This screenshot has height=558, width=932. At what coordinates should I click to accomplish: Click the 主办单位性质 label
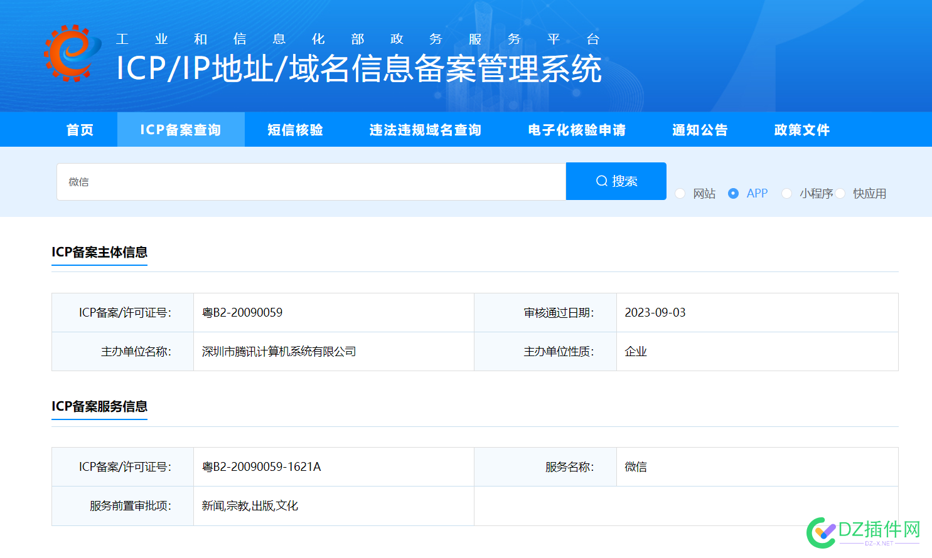[x=559, y=352]
